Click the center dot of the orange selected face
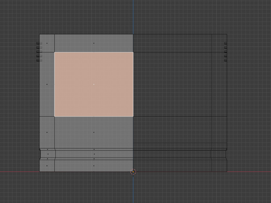 tap(94, 84)
